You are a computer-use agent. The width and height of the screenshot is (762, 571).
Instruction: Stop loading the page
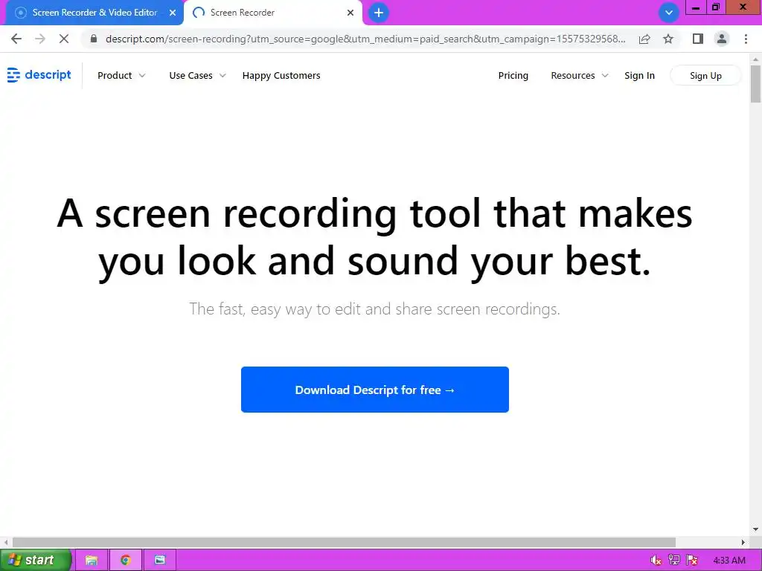coord(64,39)
